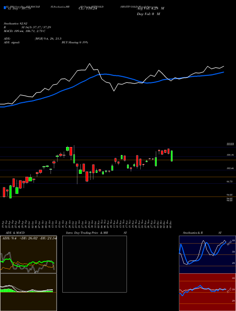Click the ADX (MGR) 9.4, 26, 21.5 values
Image resolution: width=236 pixels, height=311 pixels.
tap(48, 39)
